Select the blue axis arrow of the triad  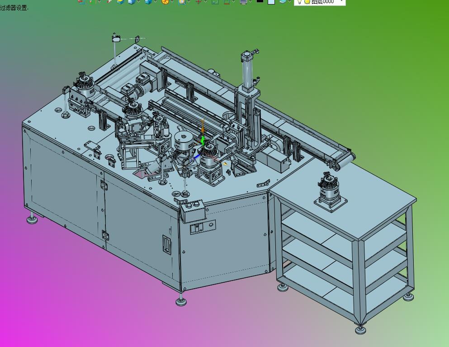pos(197,157)
